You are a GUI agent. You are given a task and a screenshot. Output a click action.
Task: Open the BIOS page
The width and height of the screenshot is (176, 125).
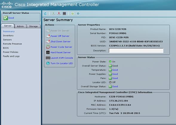(6, 48)
